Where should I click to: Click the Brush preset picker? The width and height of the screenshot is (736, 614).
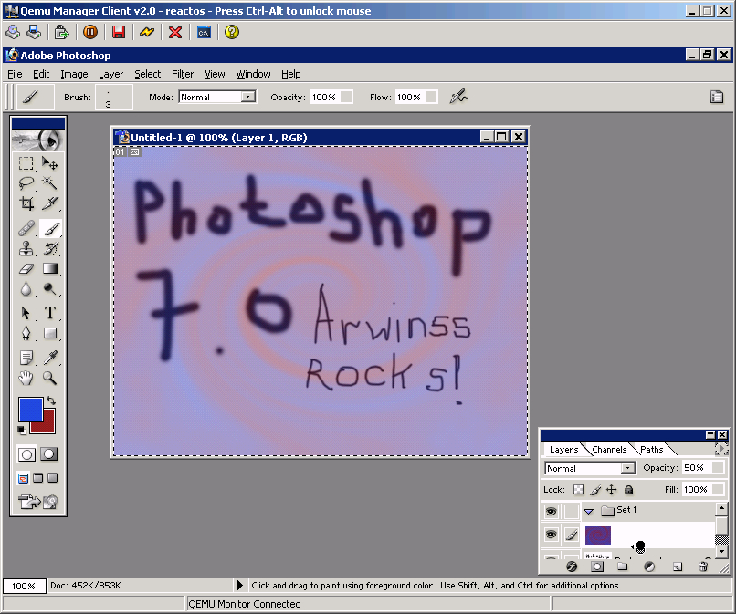(x=112, y=97)
